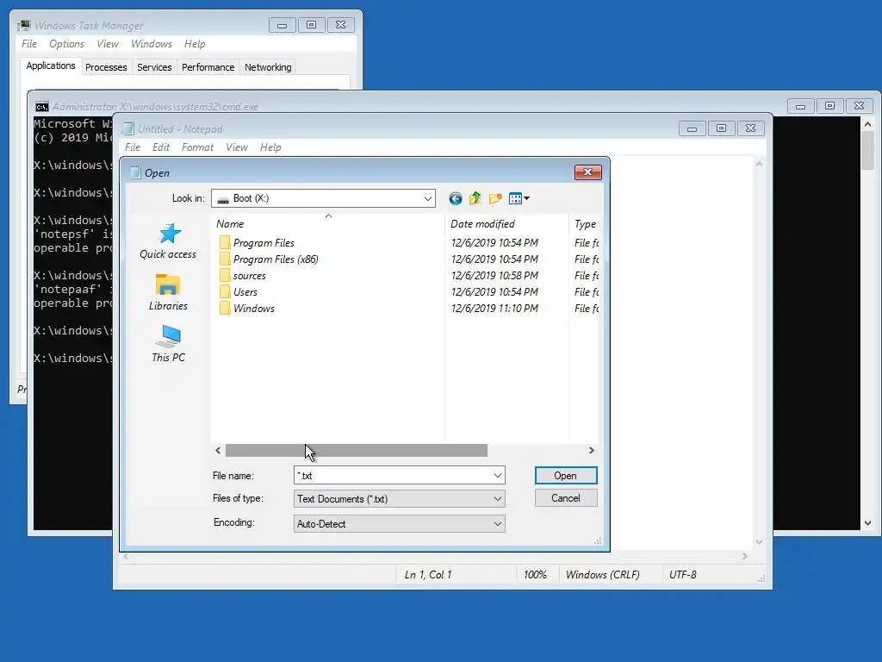Create new folder in Open dialog
The image size is (882, 662).
[495, 198]
